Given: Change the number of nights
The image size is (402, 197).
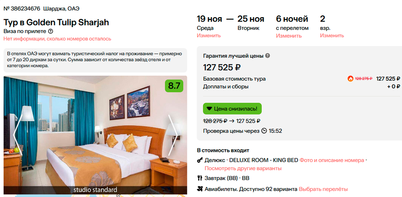Looking at the screenshot, I should click(288, 36).
